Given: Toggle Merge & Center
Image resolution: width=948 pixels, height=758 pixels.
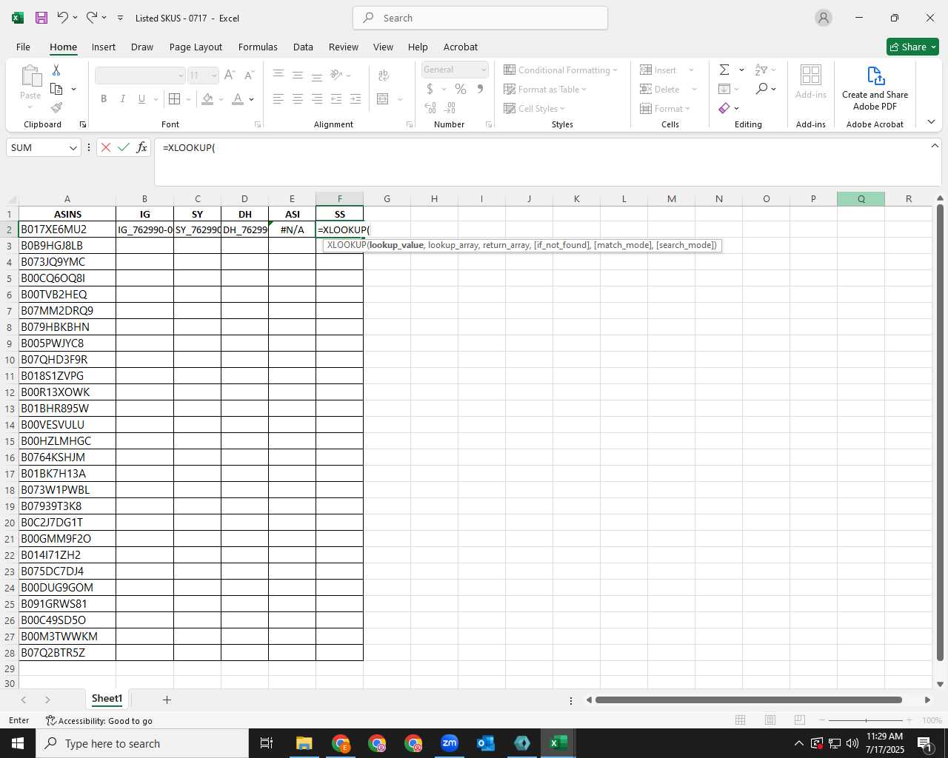Looking at the screenshot, I should [383, 98].
